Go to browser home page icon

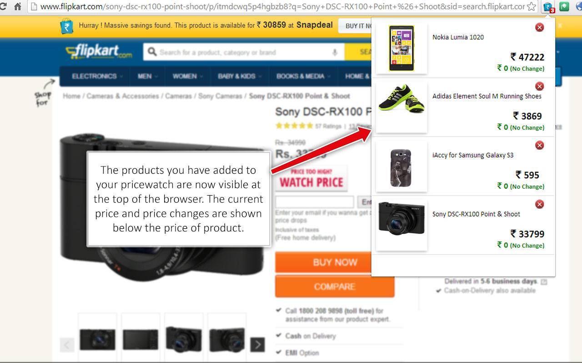[18, 7]
